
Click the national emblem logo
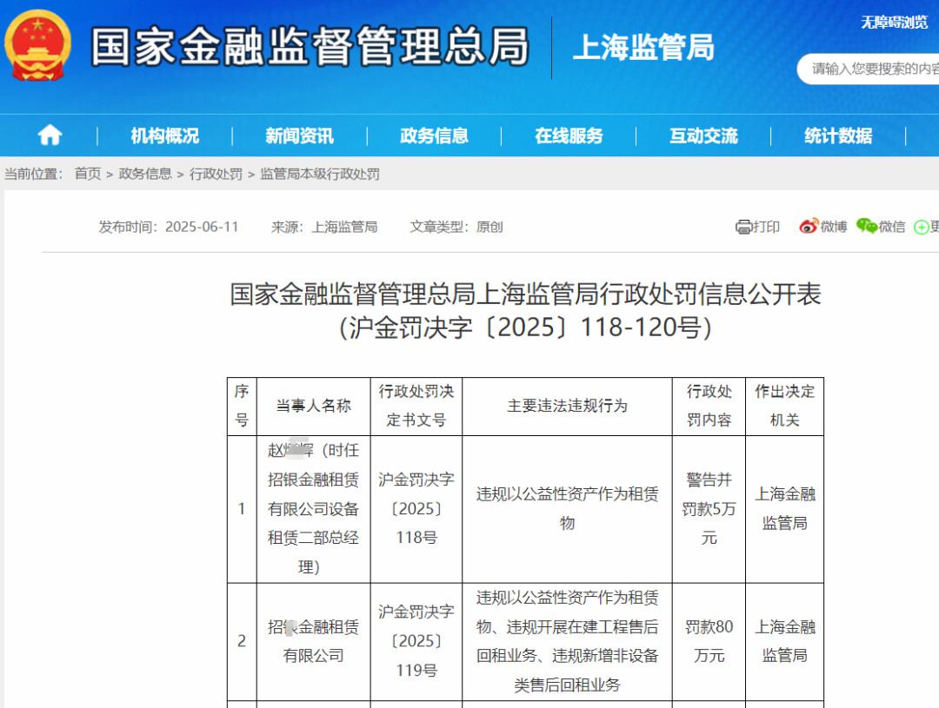tap(37, 45)
